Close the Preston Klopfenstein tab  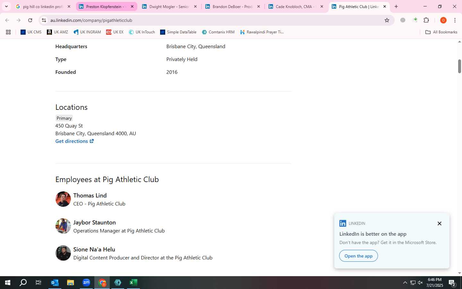point(132,6)
